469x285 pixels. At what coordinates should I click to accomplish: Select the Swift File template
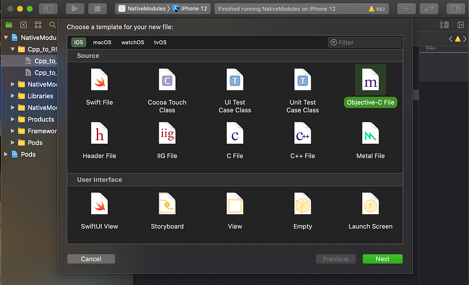tap(99, 87)
